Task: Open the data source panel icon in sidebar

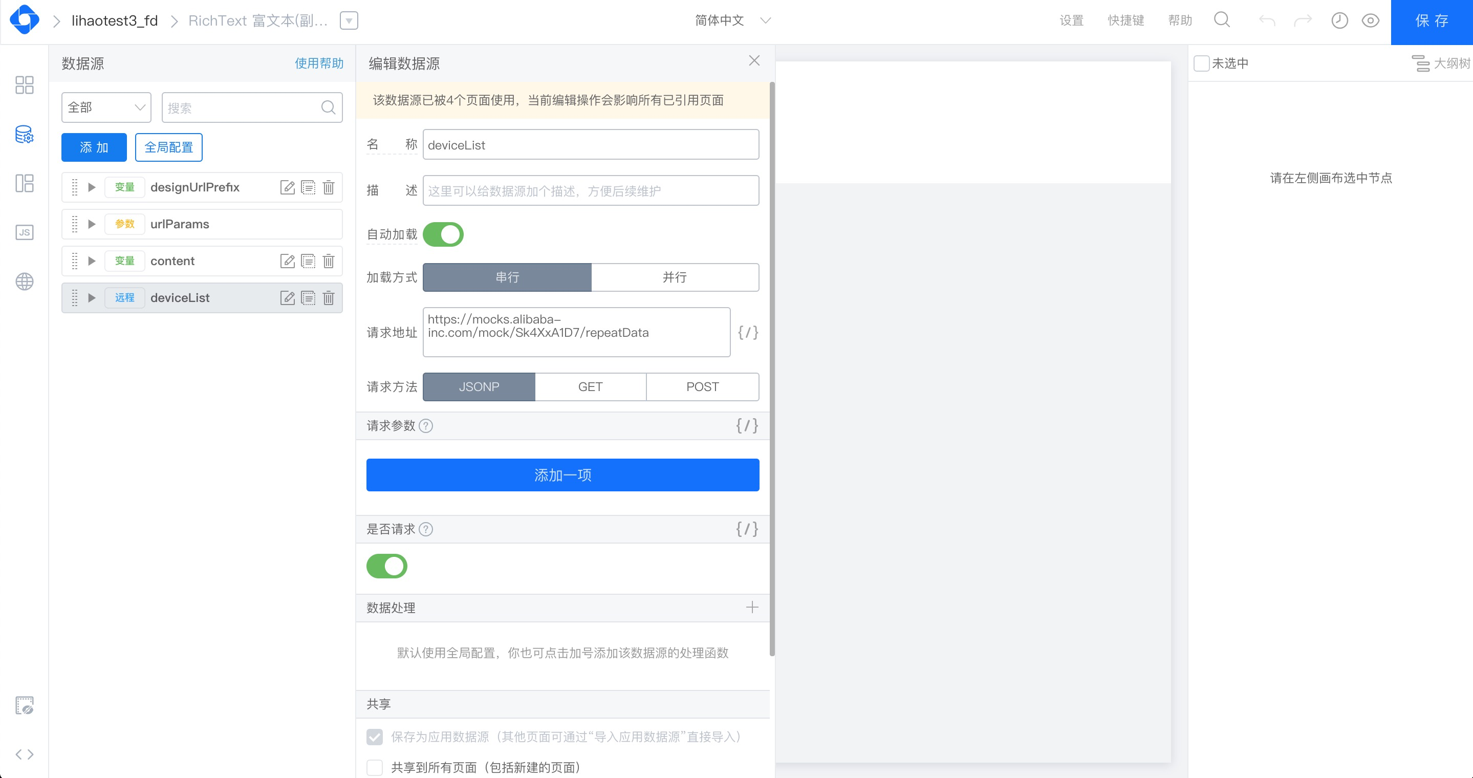Action: coord(24,134)
